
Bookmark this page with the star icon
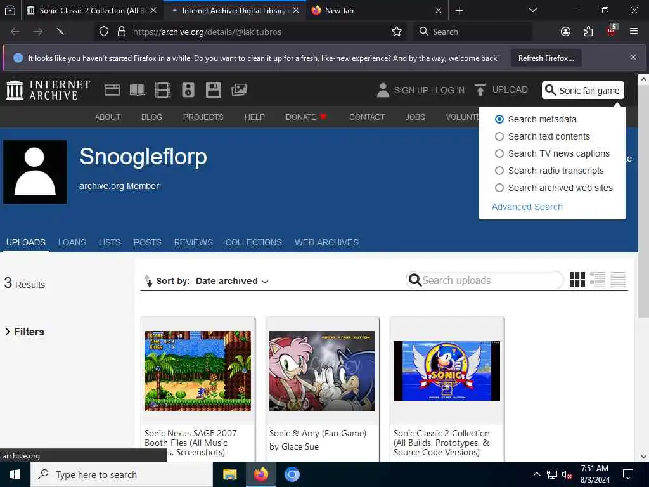pyautogui.click(x=397, y=32)
